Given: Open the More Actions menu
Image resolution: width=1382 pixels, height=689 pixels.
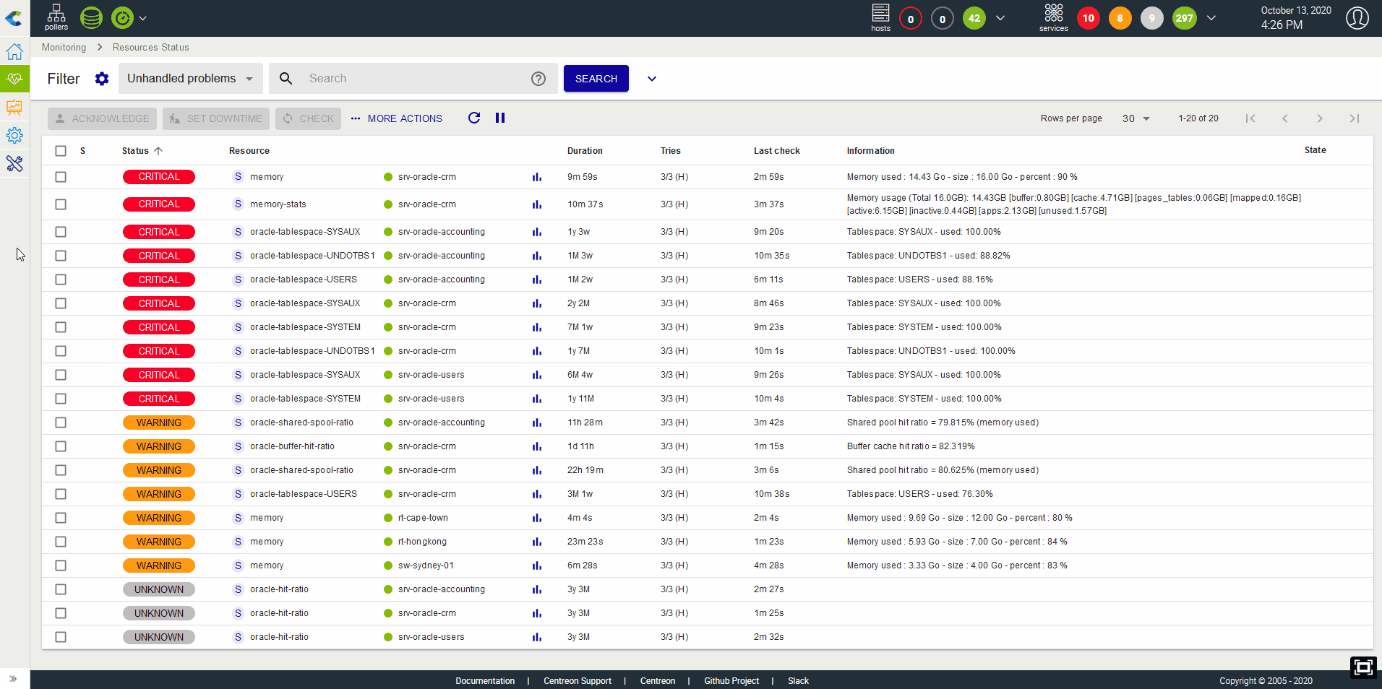Looking at the screenshot, I should coord(397,118).
